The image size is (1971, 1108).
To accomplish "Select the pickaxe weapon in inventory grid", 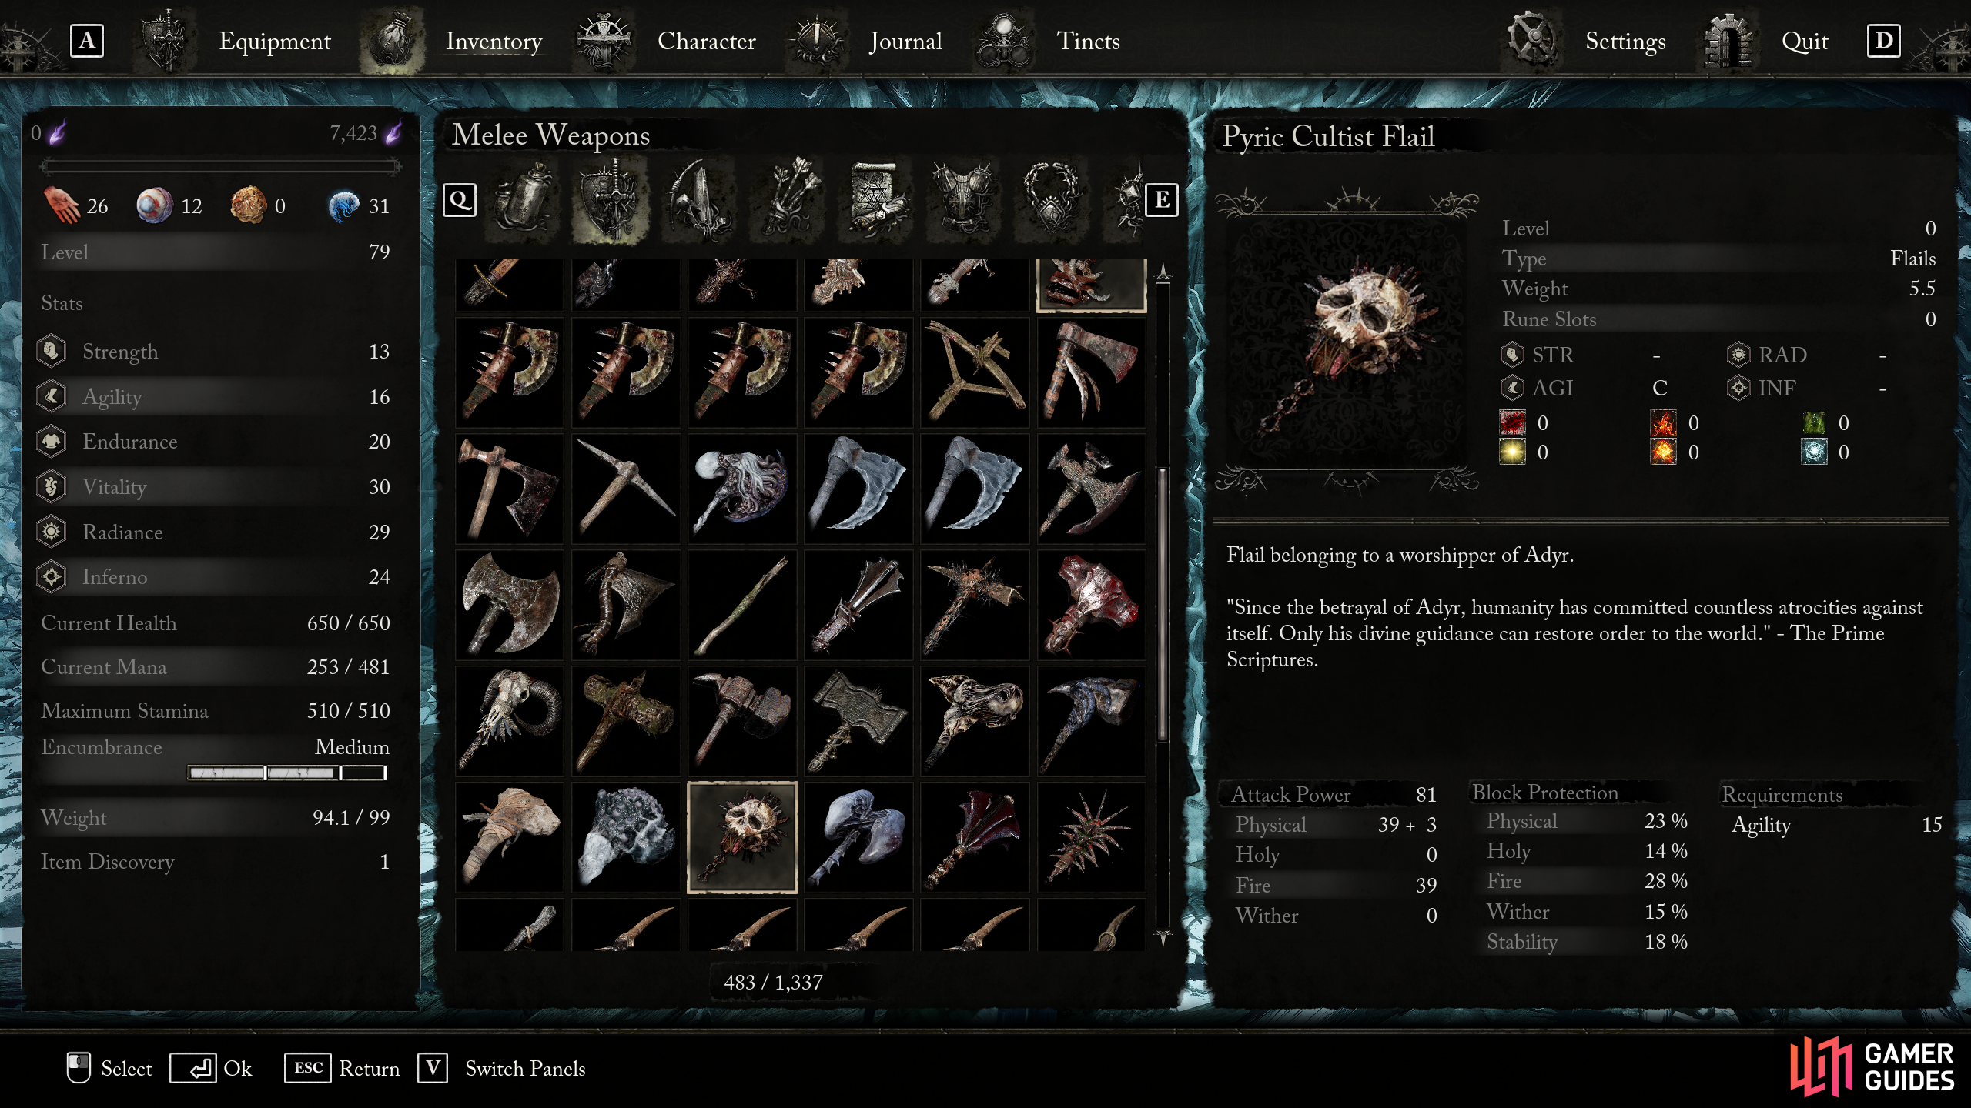I will tap(626, 489).
